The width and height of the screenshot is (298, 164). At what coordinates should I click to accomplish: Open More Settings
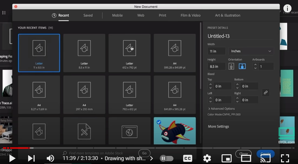point(218,126)
